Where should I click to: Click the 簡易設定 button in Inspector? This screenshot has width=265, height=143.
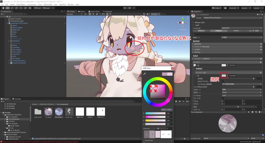[x=201, y=31]
